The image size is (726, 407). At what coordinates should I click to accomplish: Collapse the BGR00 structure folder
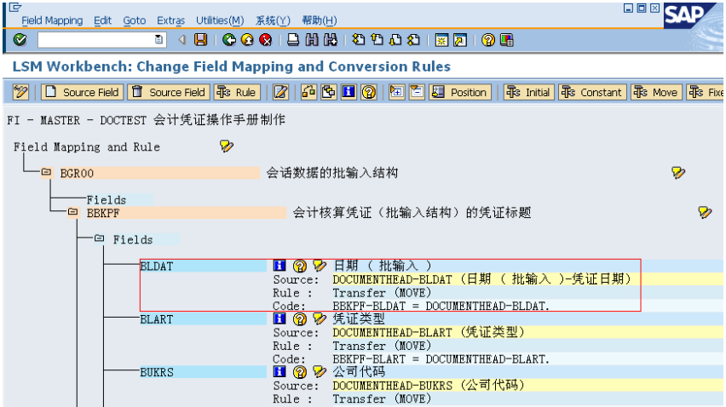tap(46, 173)
